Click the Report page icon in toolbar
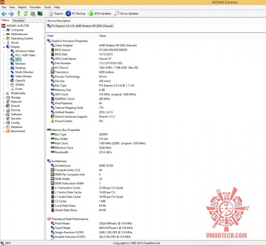266x246 pixels. pyautogui.click(x=51, y=14)
